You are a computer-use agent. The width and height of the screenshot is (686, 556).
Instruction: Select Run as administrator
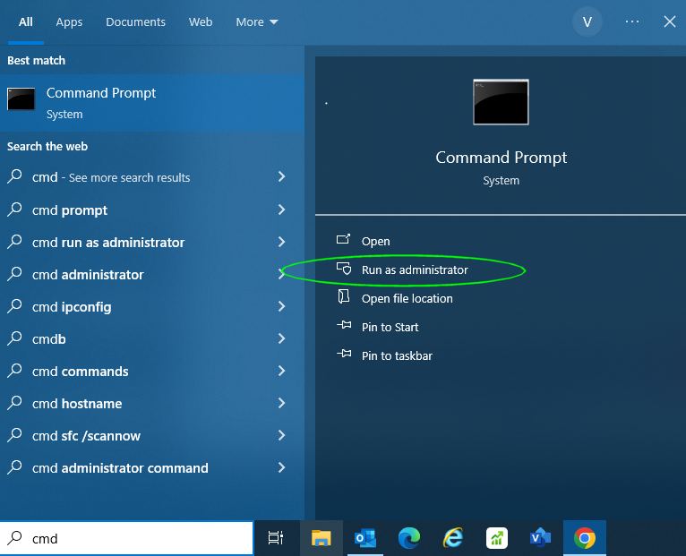414,269
